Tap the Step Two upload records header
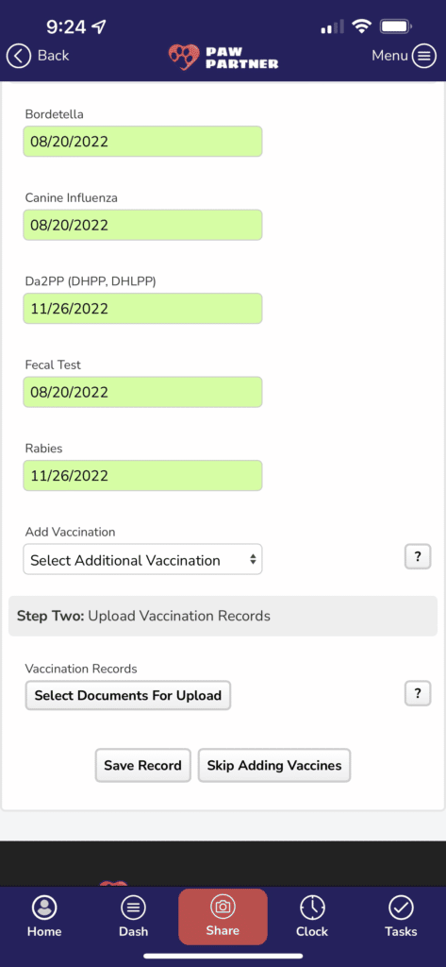The image size is (446, 967). coord(223,616)
